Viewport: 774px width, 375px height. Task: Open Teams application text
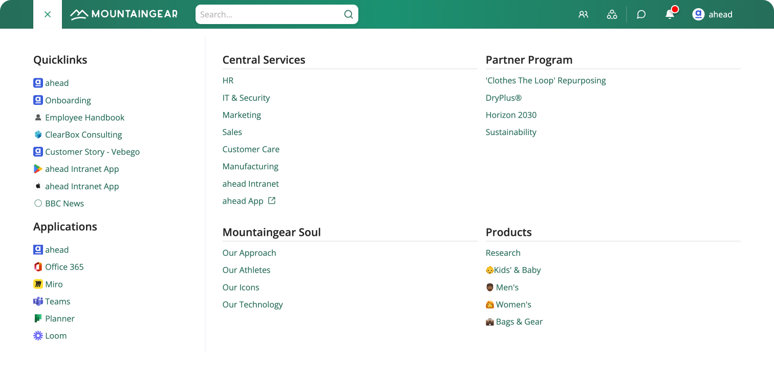coord(58,301)
